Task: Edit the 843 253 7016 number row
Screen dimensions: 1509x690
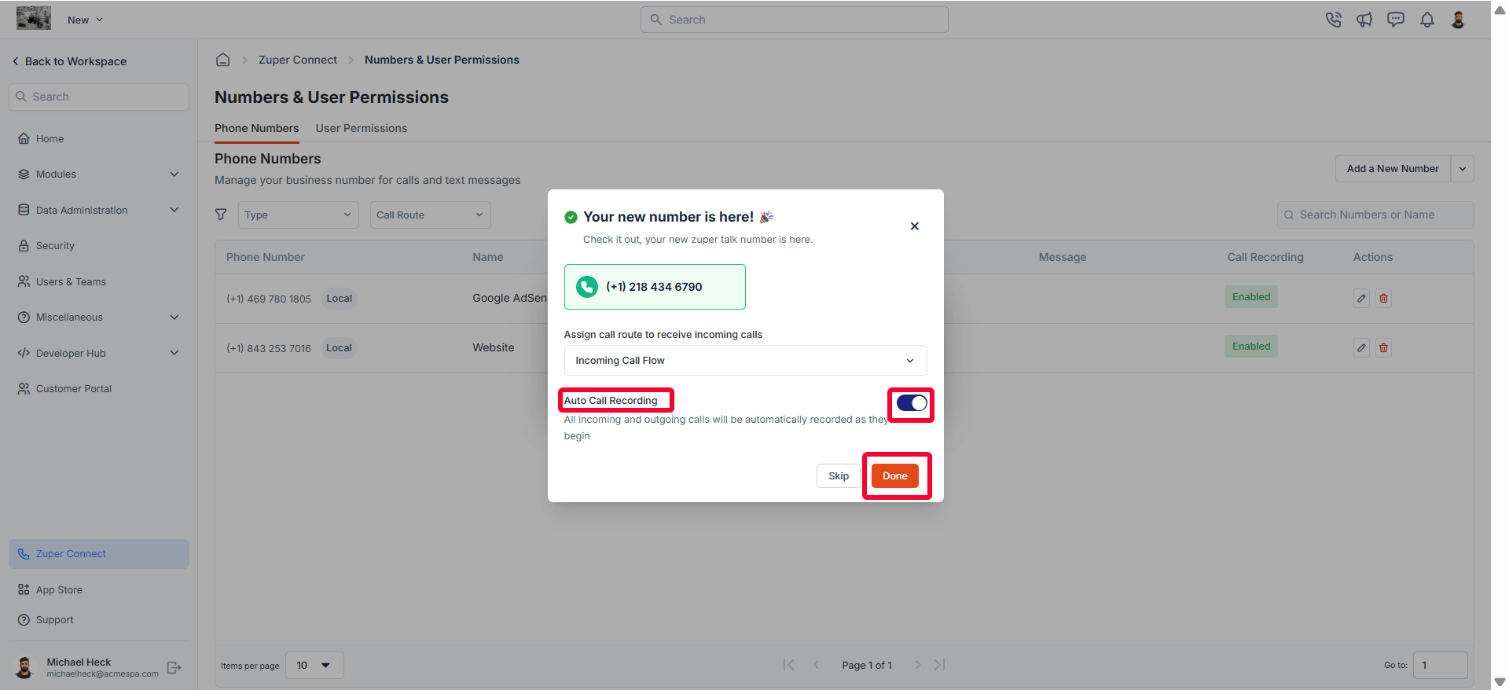Action: point(1361,348)
